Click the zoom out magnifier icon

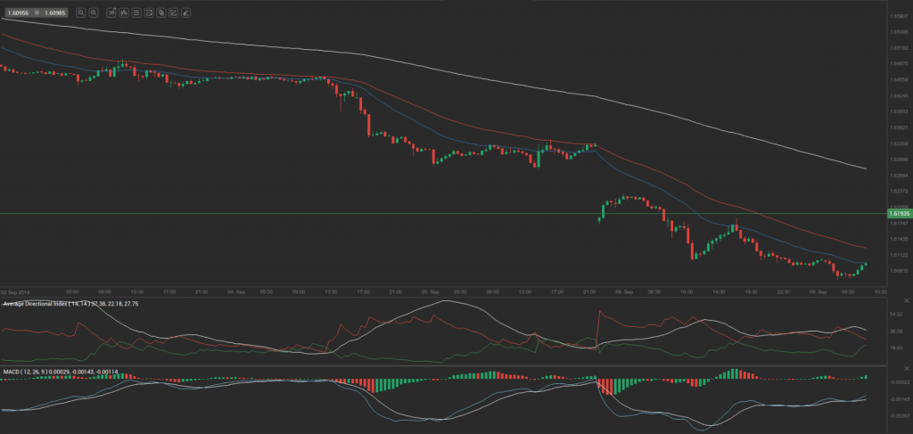[x=81, y=13]
